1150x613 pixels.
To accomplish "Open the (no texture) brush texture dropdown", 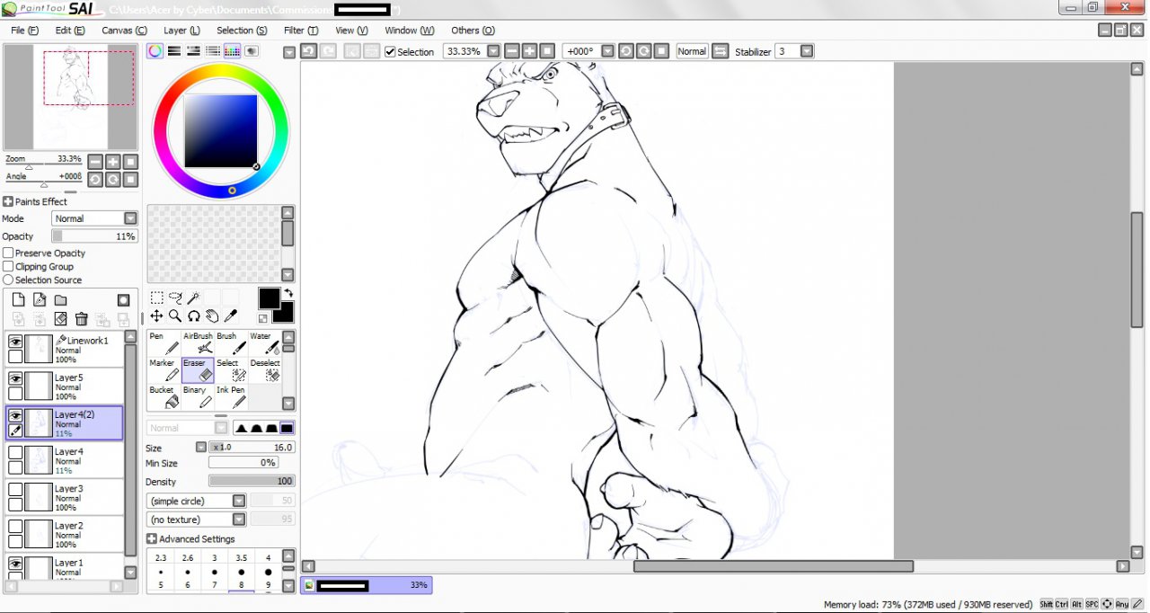I will (239, 520).
